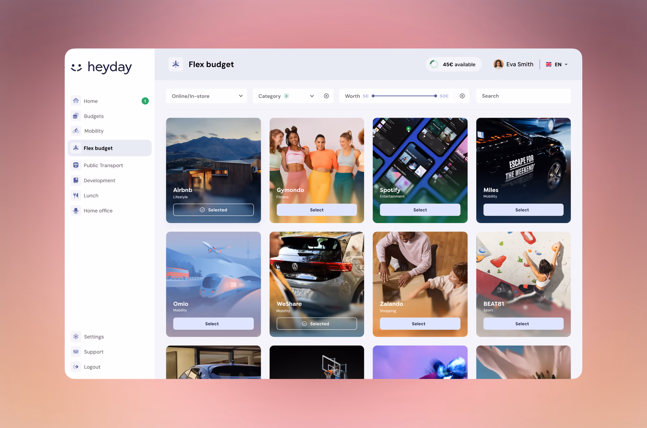Select the Spotify offer

tap(420, 210)
